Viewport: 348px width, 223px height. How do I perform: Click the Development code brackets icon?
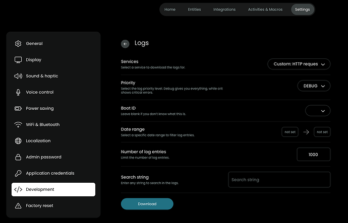18,189
